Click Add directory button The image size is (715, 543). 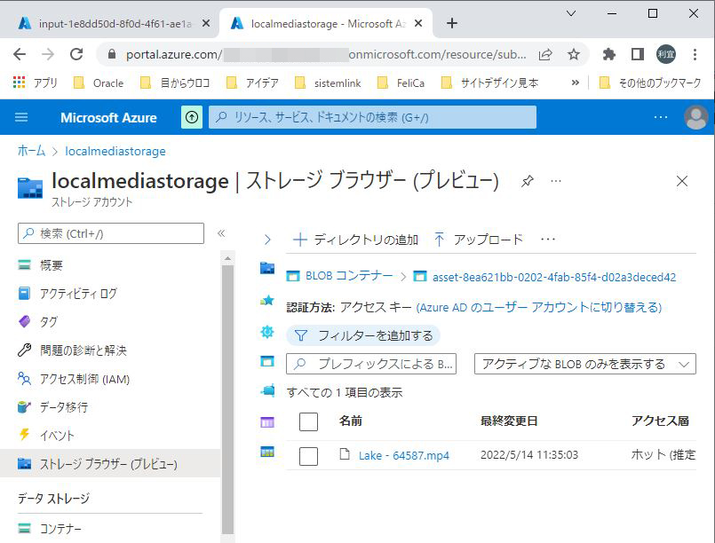coord(355,240)
